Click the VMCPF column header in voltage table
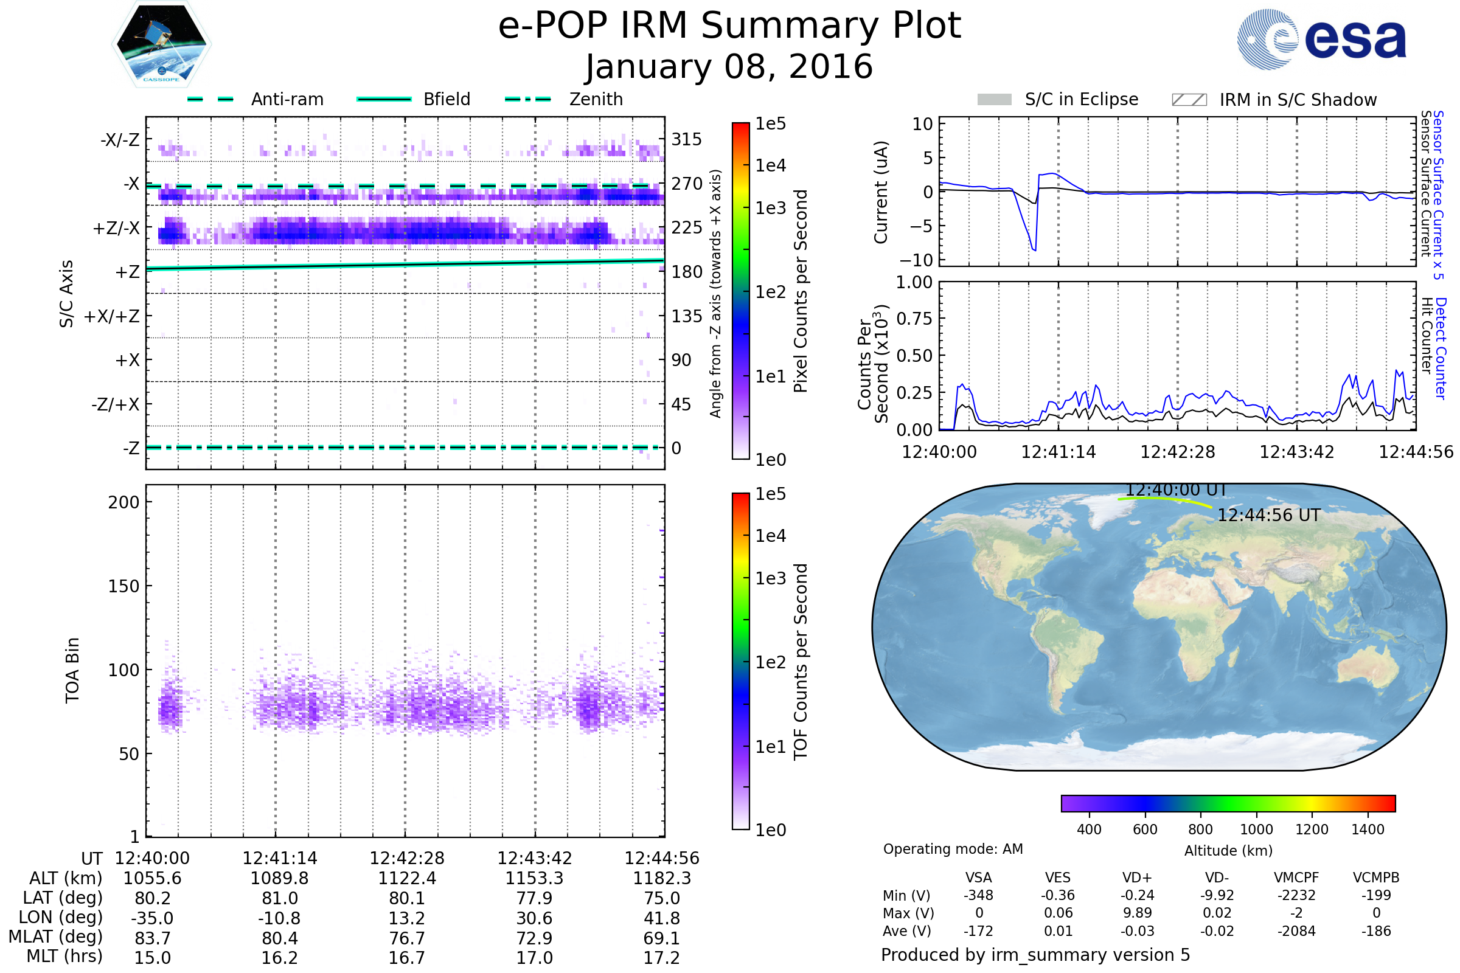Screen dimensions: 1460x973 [x=1296, y=878]
